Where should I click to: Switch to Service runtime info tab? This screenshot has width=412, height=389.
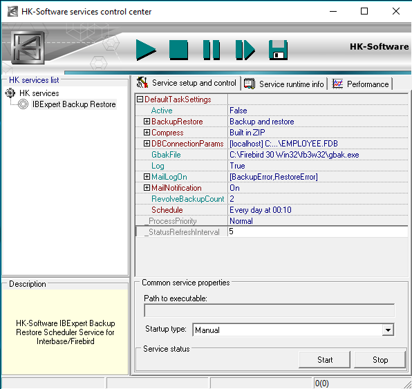point(284,84)
